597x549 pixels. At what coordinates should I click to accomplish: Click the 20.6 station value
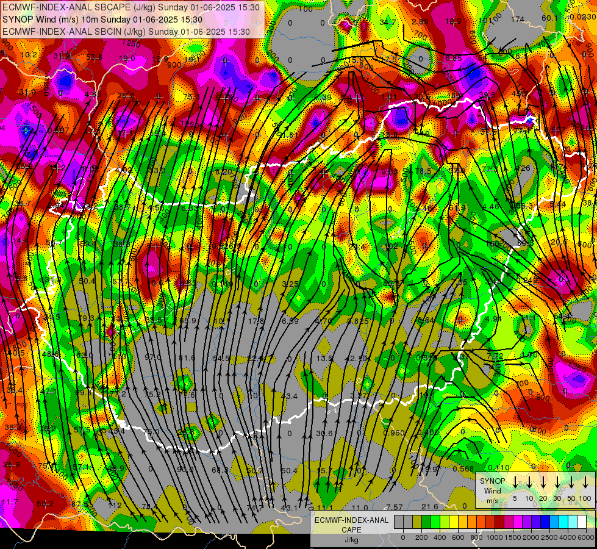[559, 242]
